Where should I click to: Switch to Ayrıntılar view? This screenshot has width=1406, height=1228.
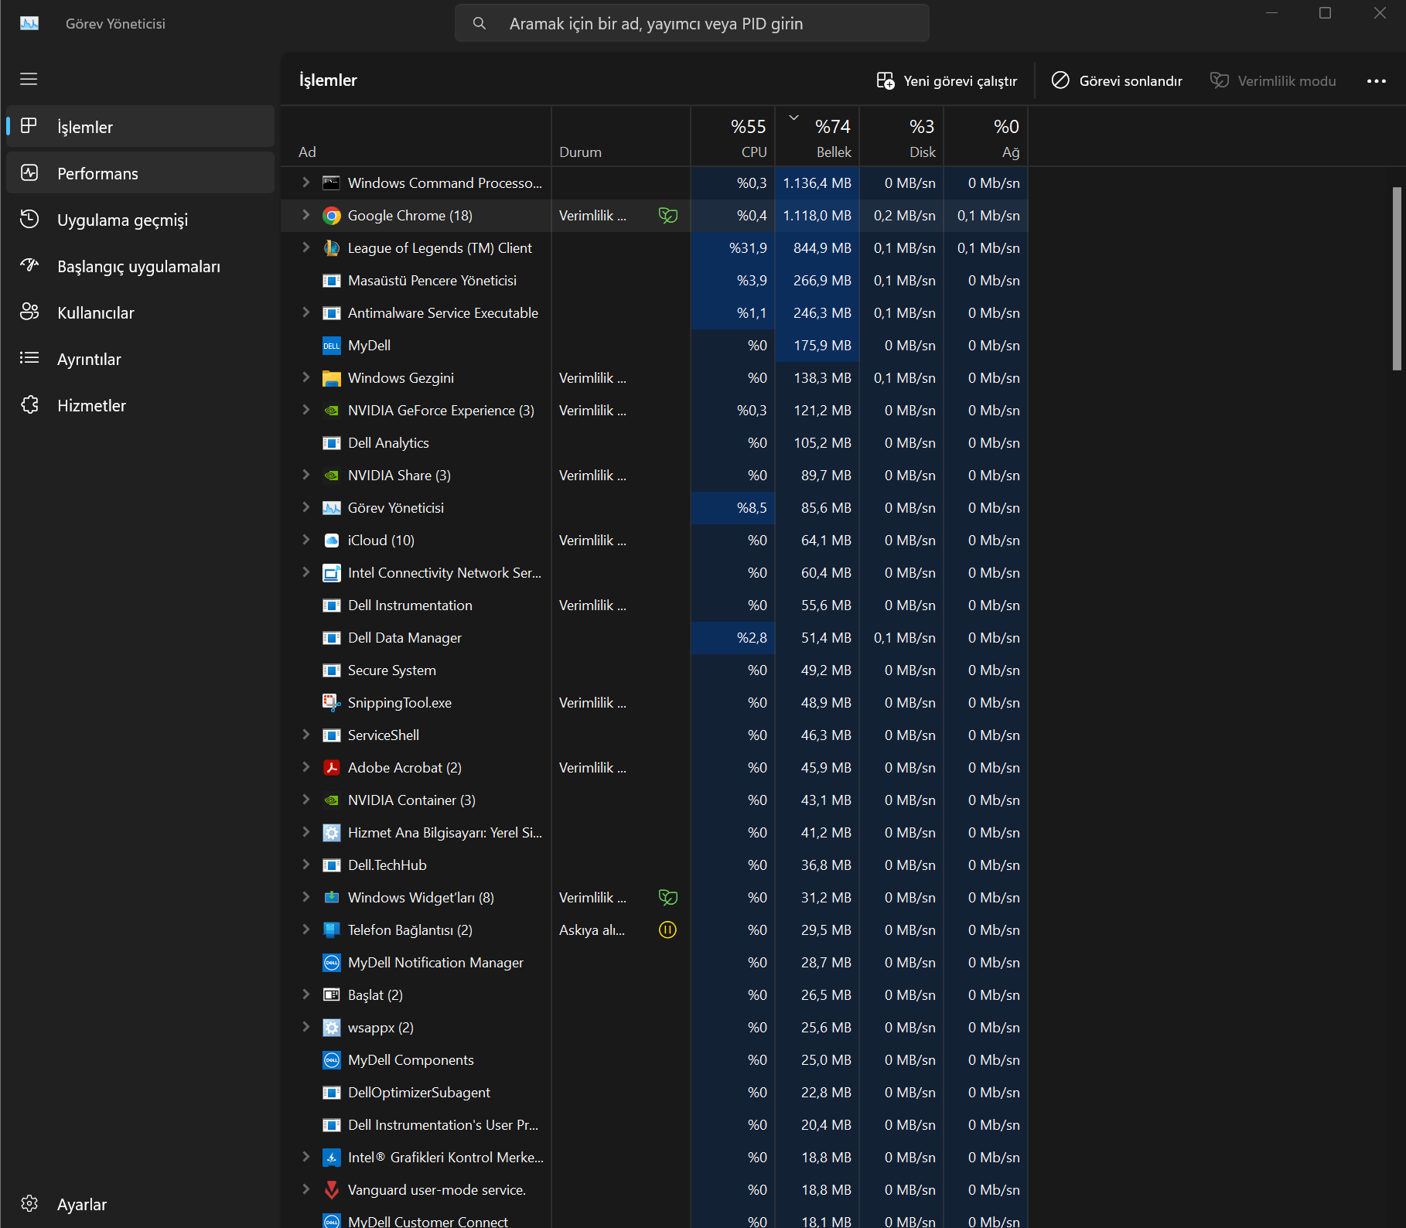click(x=141, y=359)
